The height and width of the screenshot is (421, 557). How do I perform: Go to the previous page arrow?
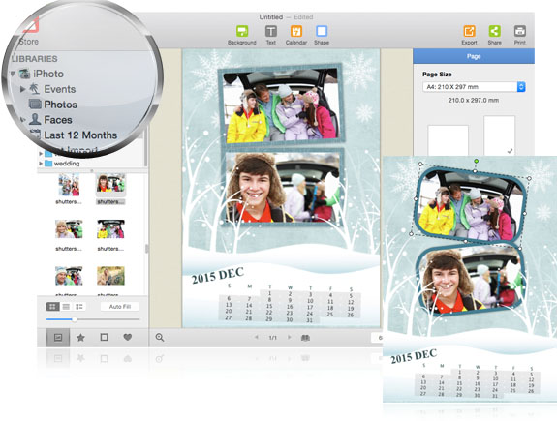click(257, 337)
